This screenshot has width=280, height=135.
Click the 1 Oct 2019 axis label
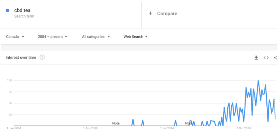(x=244, y=128)
